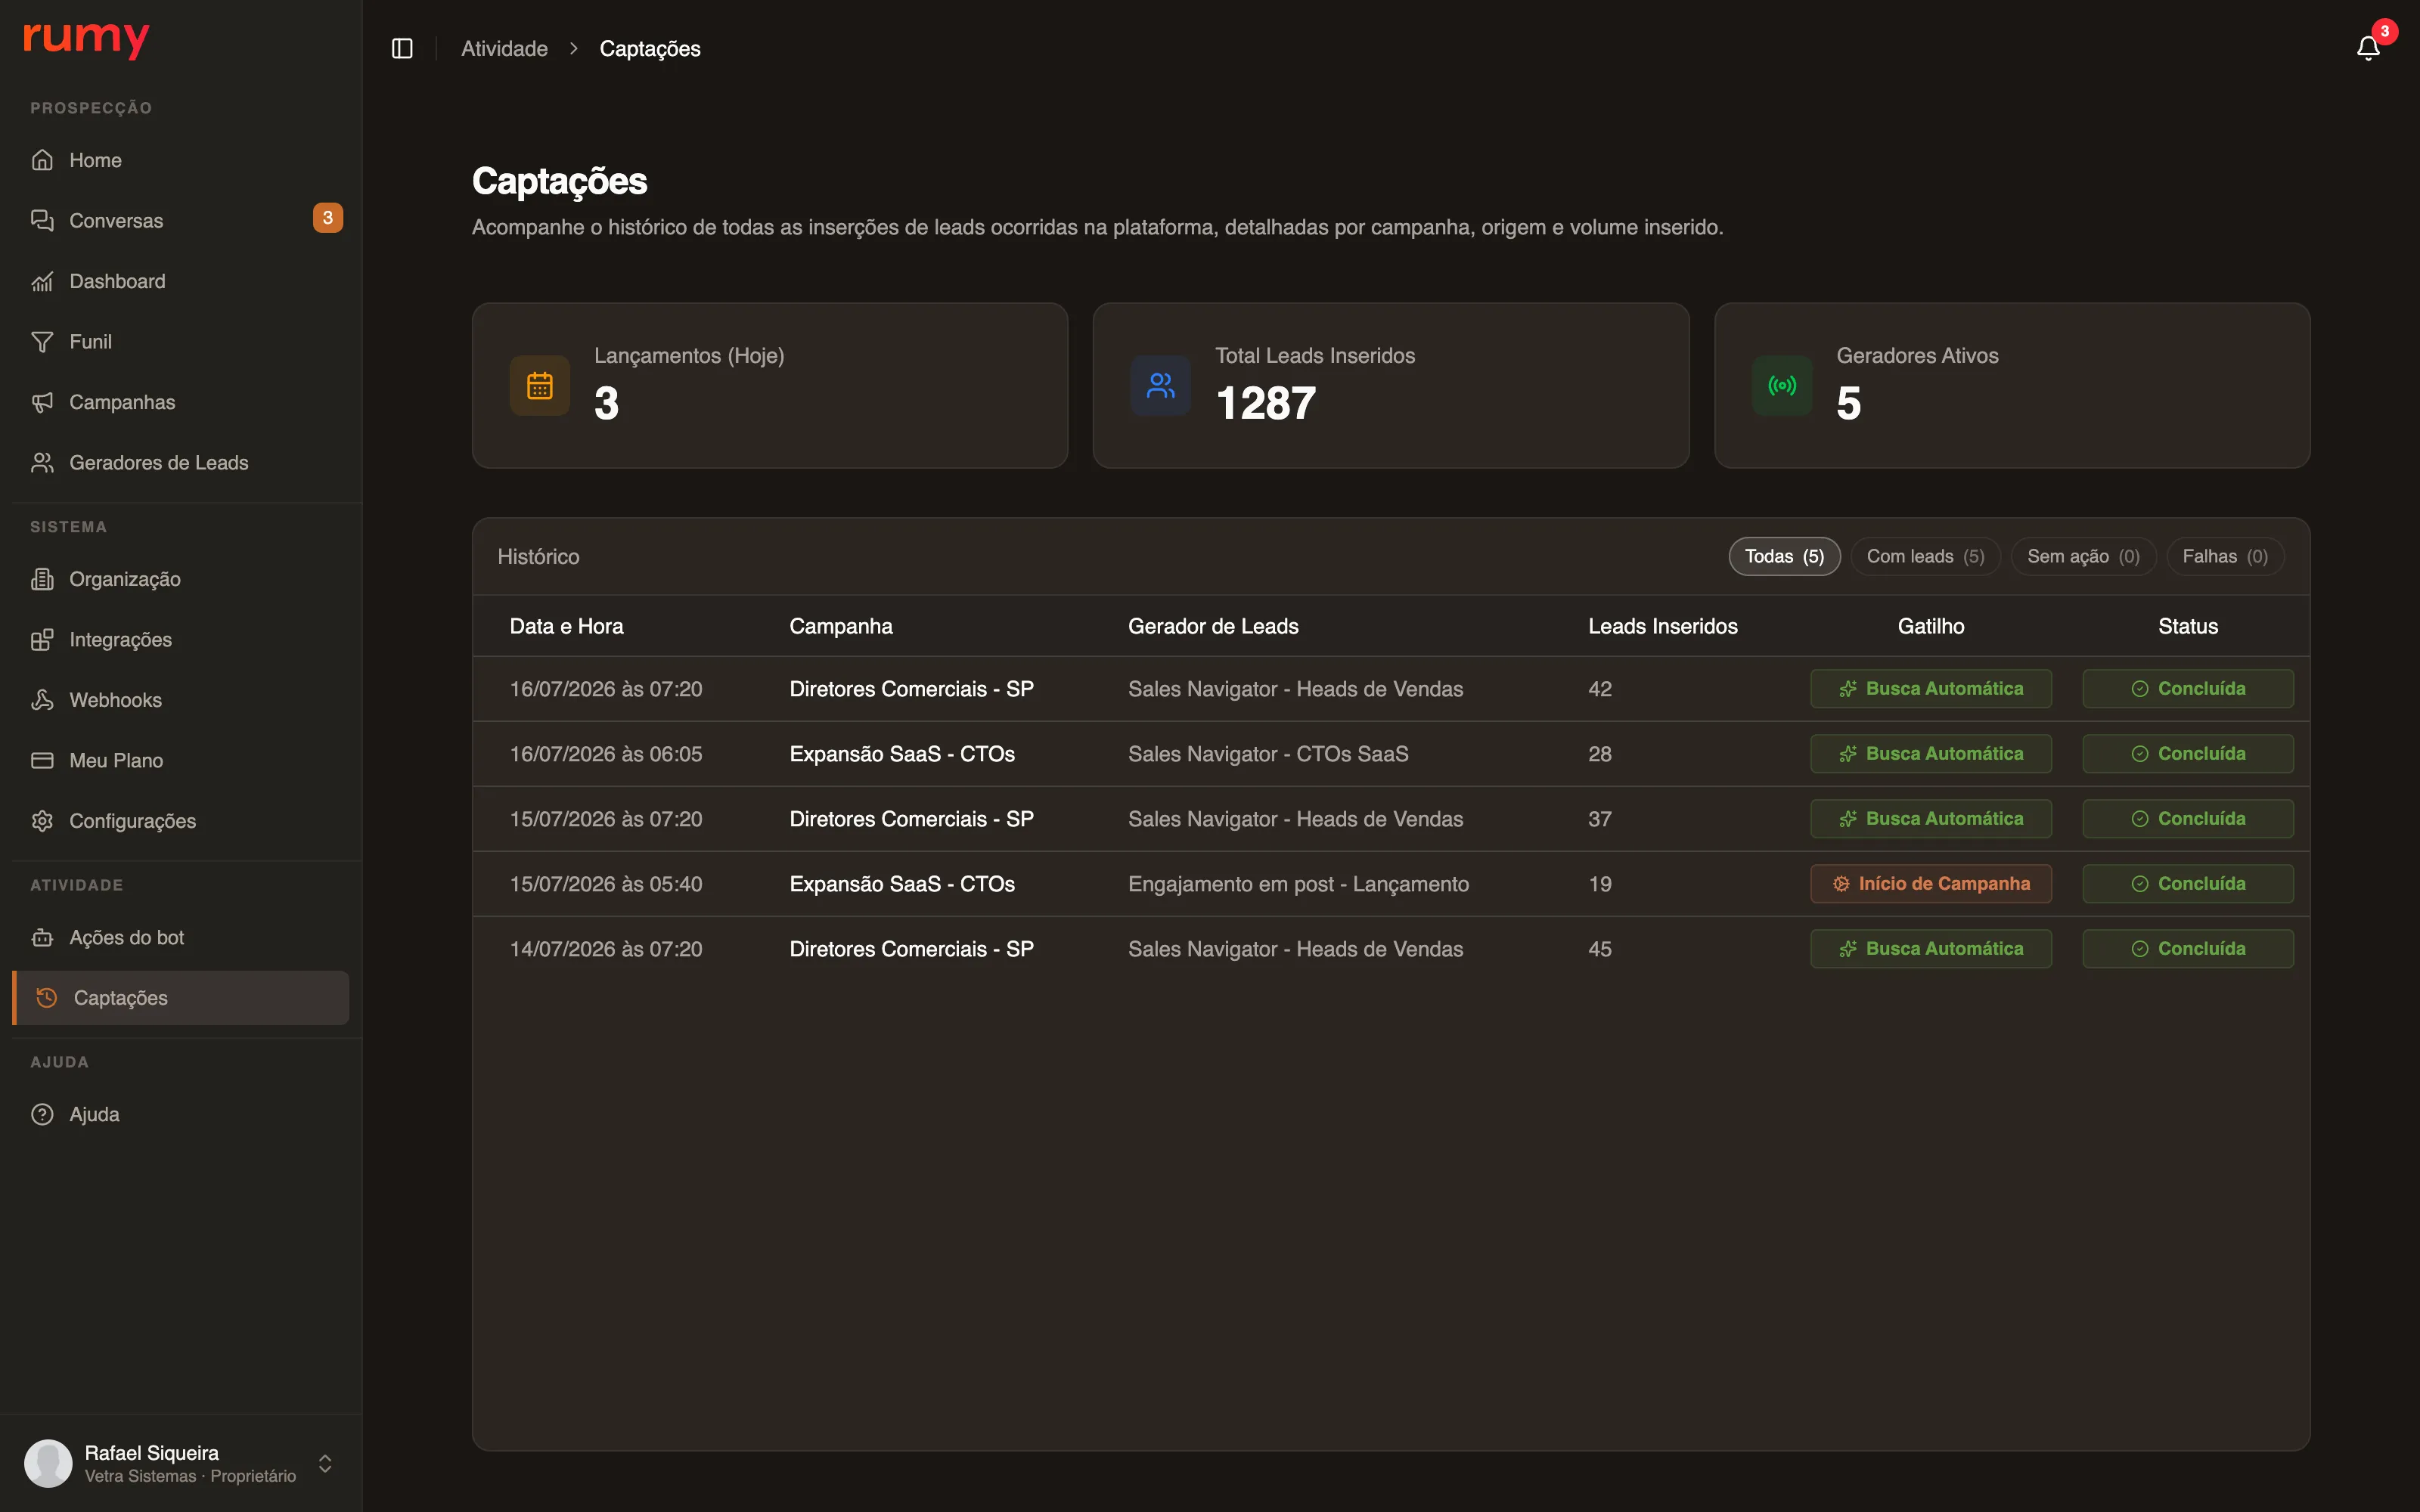
Task: Filter history by Falhas
Action: tap(2225, 556)
